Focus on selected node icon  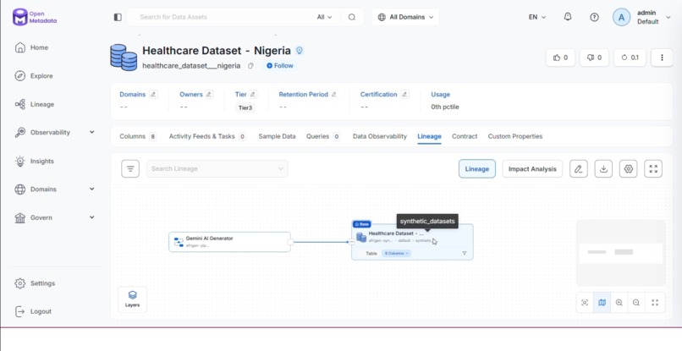click(x=585, y=303)
